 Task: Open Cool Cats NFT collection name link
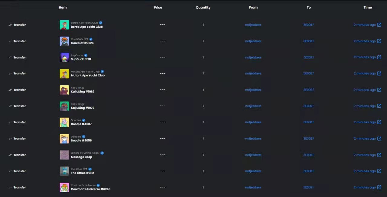pos(80,39)
